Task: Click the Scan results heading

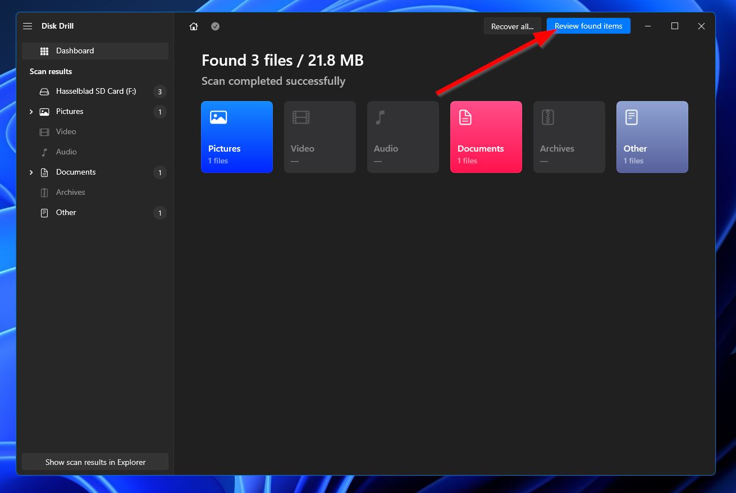Action: 51,71
